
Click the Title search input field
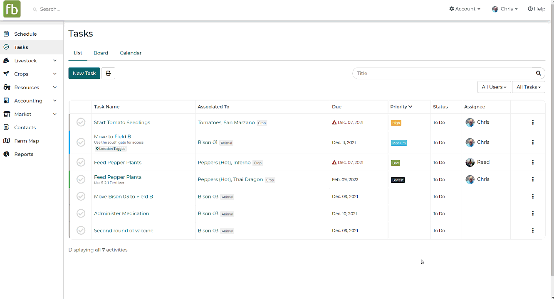tap(442, 74)
